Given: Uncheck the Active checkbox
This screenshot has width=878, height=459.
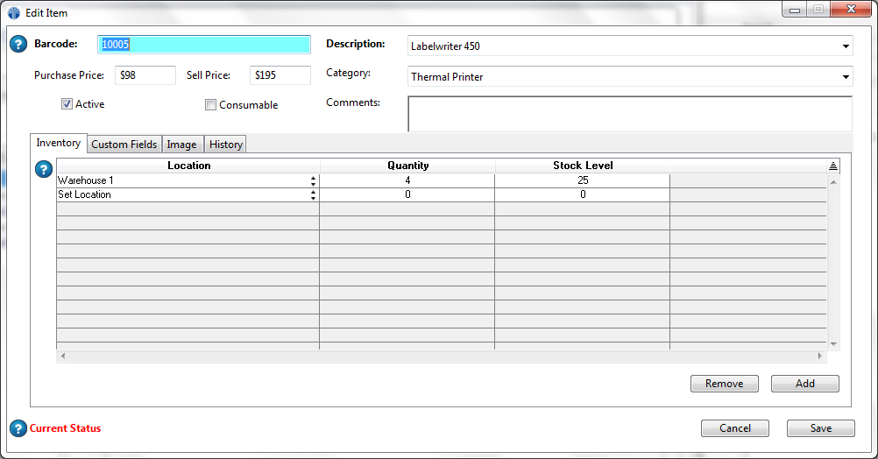Looking at the screenshot, I should [67, 104].
